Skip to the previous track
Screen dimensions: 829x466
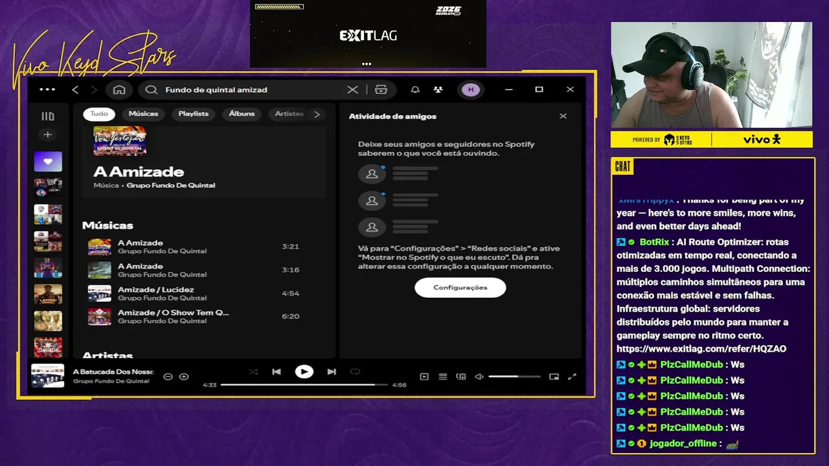pyautogui.click(x=277, y=372)
